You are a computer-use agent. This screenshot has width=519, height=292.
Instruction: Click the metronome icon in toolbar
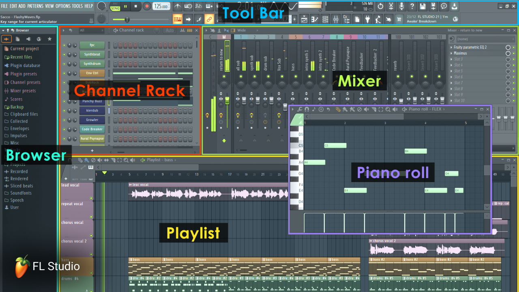[x=178, y=6]
